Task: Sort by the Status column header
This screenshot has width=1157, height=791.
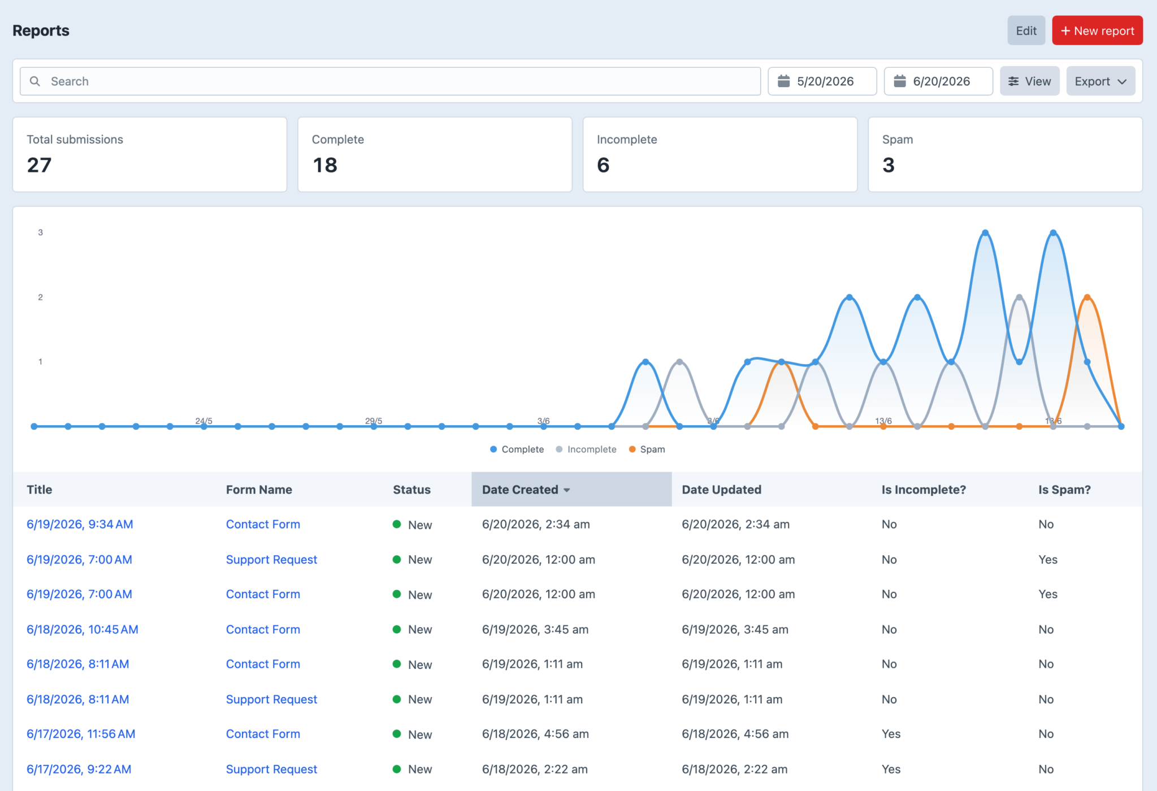Action: coord(411,490)
